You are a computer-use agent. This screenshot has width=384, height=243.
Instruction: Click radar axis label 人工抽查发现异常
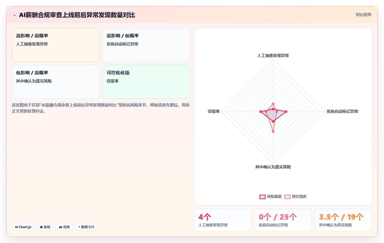tap(273, 56)
